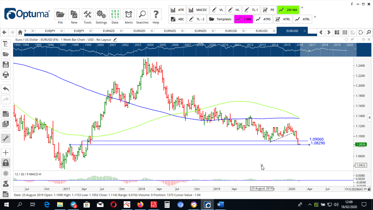Select the ABC tool
The image size is (373, 210).
click(x=178, y=19)
